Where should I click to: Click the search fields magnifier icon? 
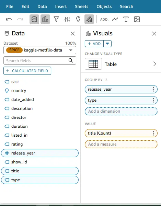tap(71, 60)
